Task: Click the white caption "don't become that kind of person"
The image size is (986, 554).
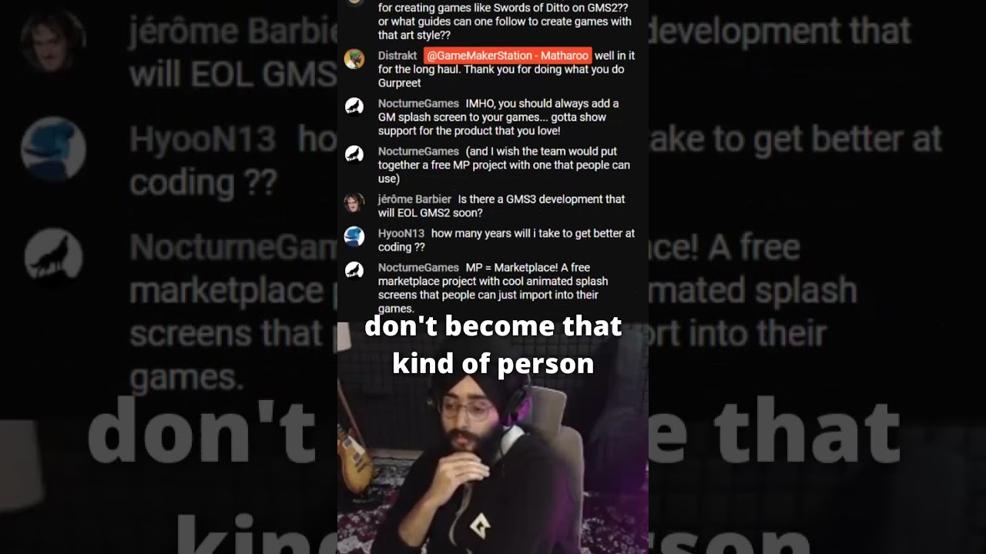Action: (x=493, y=344)
